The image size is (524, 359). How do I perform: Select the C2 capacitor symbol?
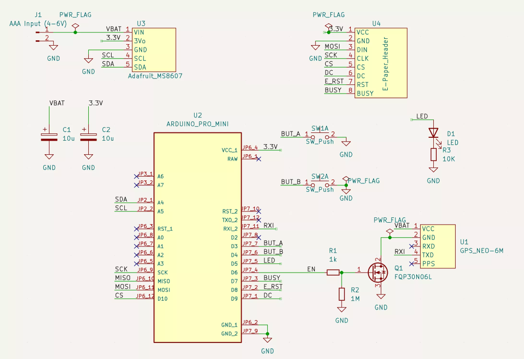(x=89, y=137)
